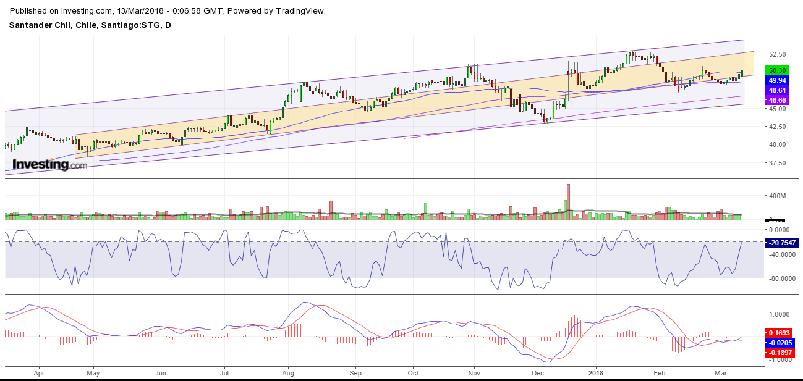Click the May label on the time axis
803x381 pixels.
pyautogui.click(x=93, y=374)
